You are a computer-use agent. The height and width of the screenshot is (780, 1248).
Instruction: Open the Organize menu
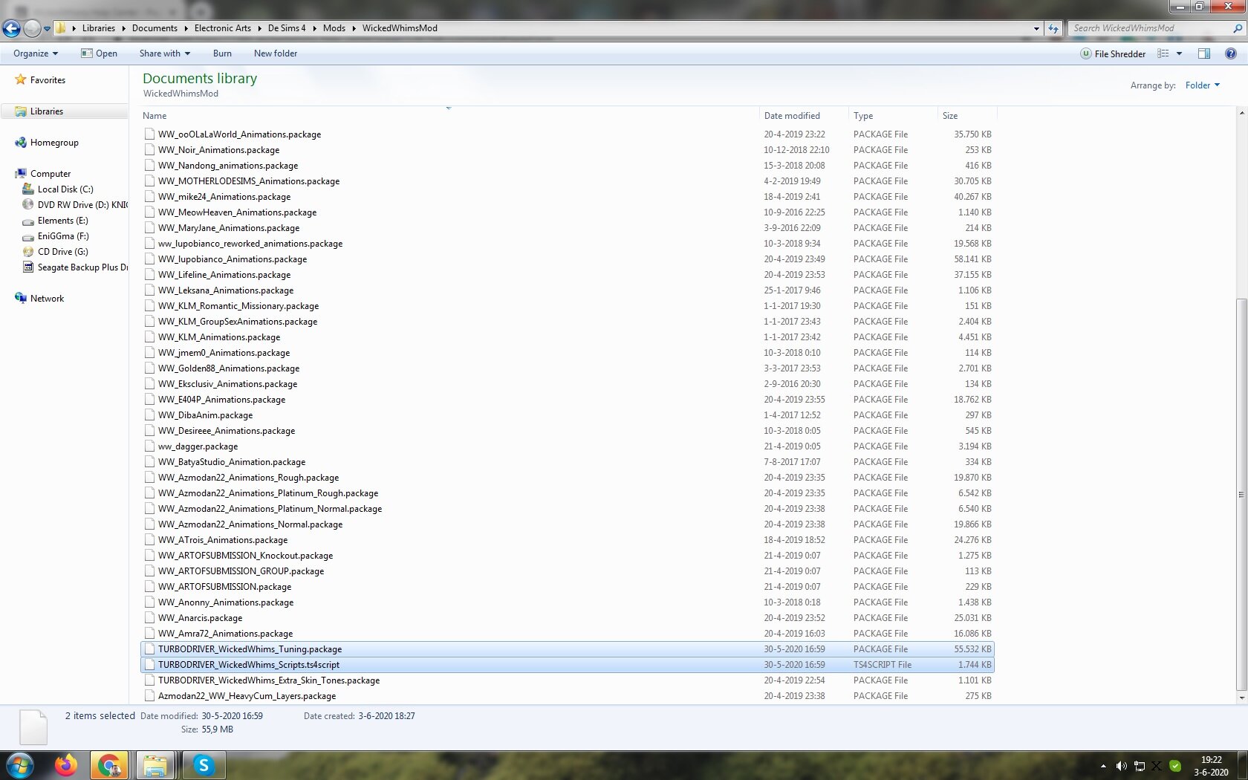(36, 53)
